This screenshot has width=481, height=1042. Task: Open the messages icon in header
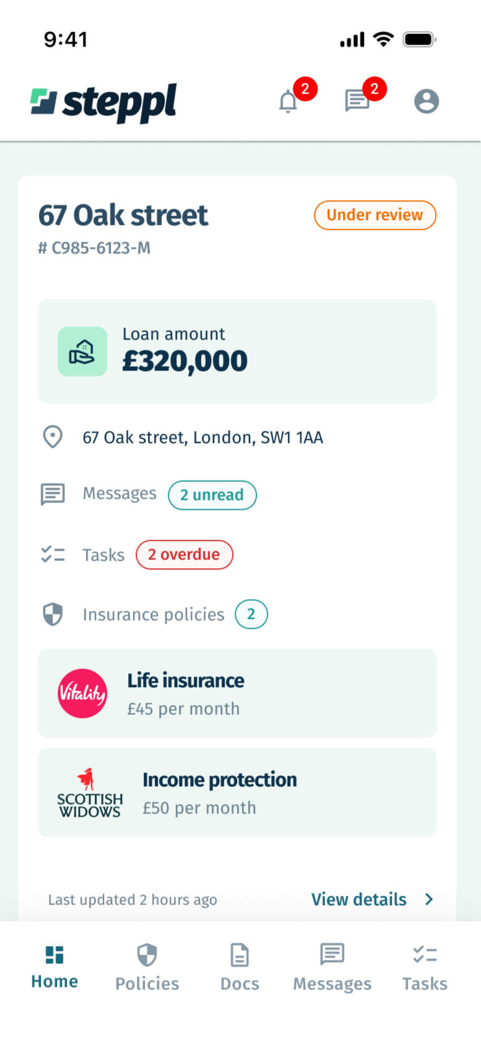(357, 100)
